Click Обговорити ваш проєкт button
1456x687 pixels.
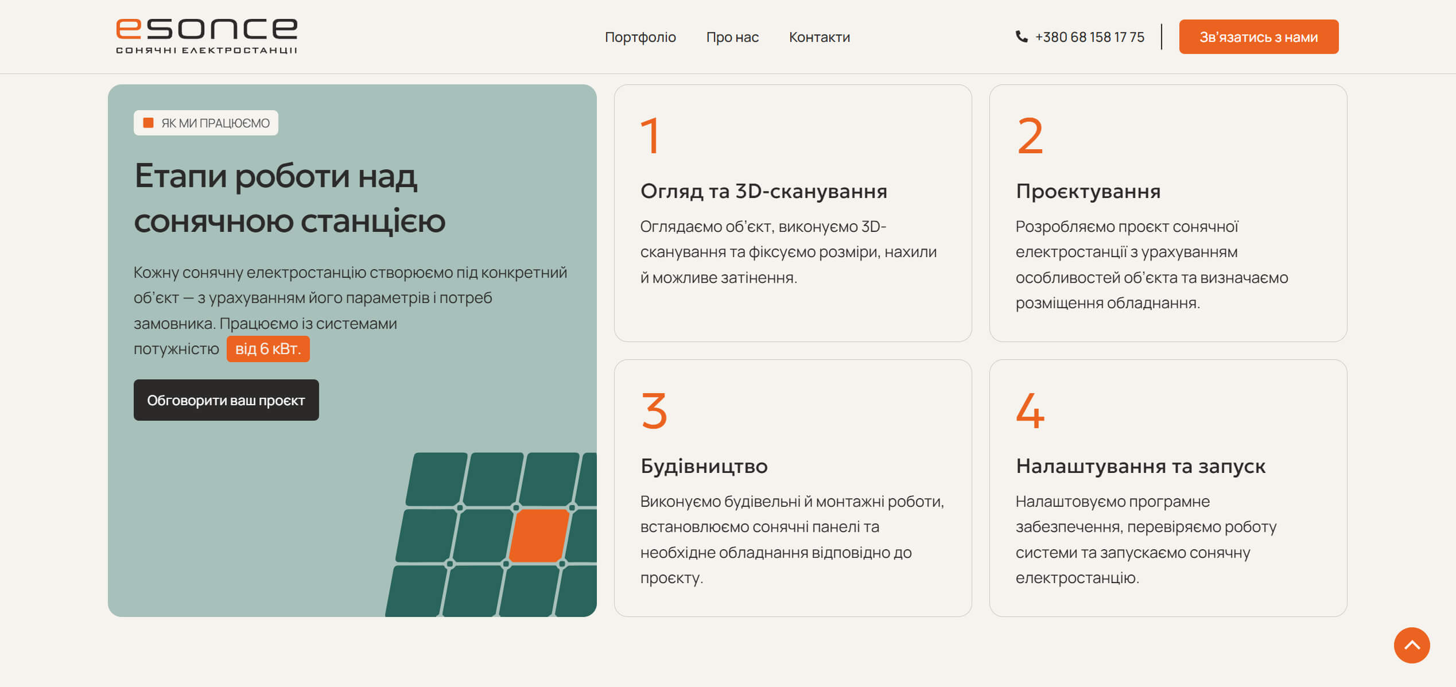click(226, 400)
